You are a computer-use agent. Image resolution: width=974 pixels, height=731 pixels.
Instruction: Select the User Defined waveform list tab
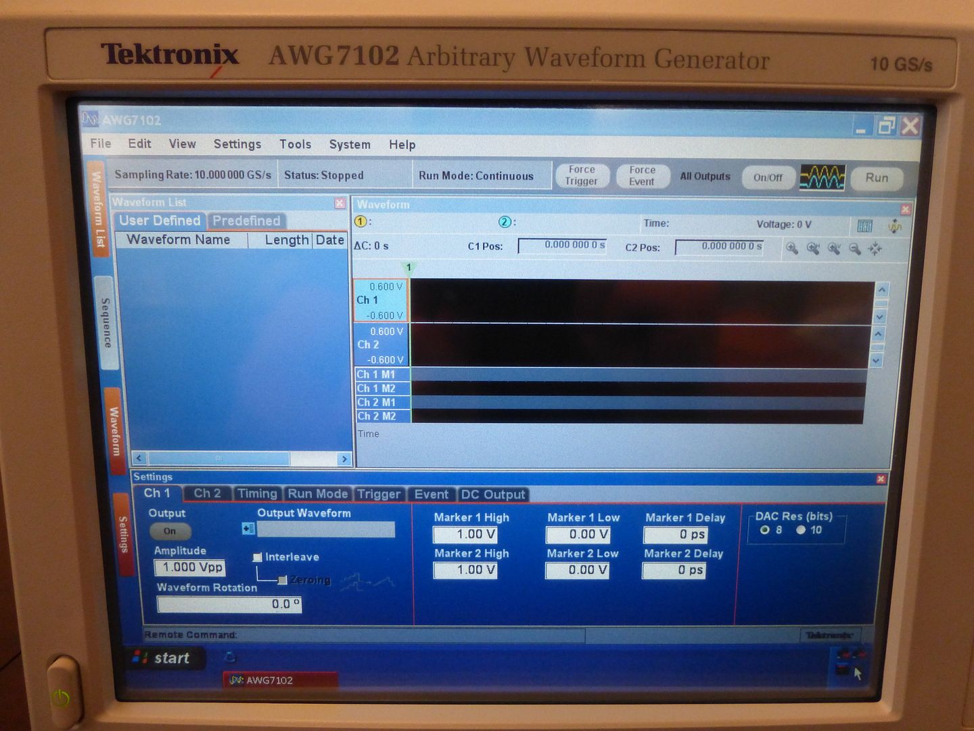pos(160,221)
